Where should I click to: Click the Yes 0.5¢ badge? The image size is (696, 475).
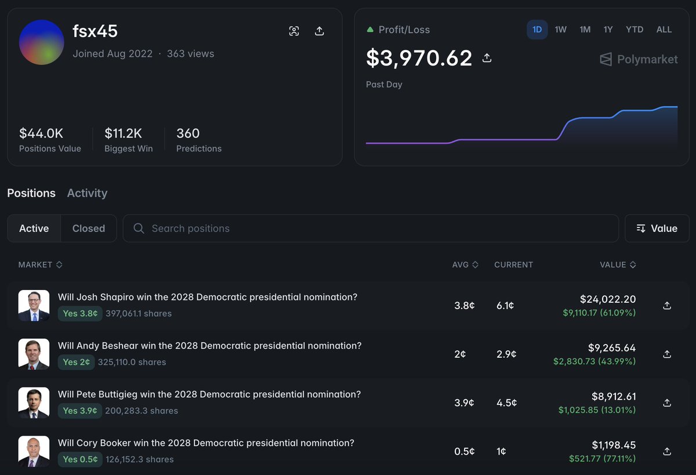(80, 459)
